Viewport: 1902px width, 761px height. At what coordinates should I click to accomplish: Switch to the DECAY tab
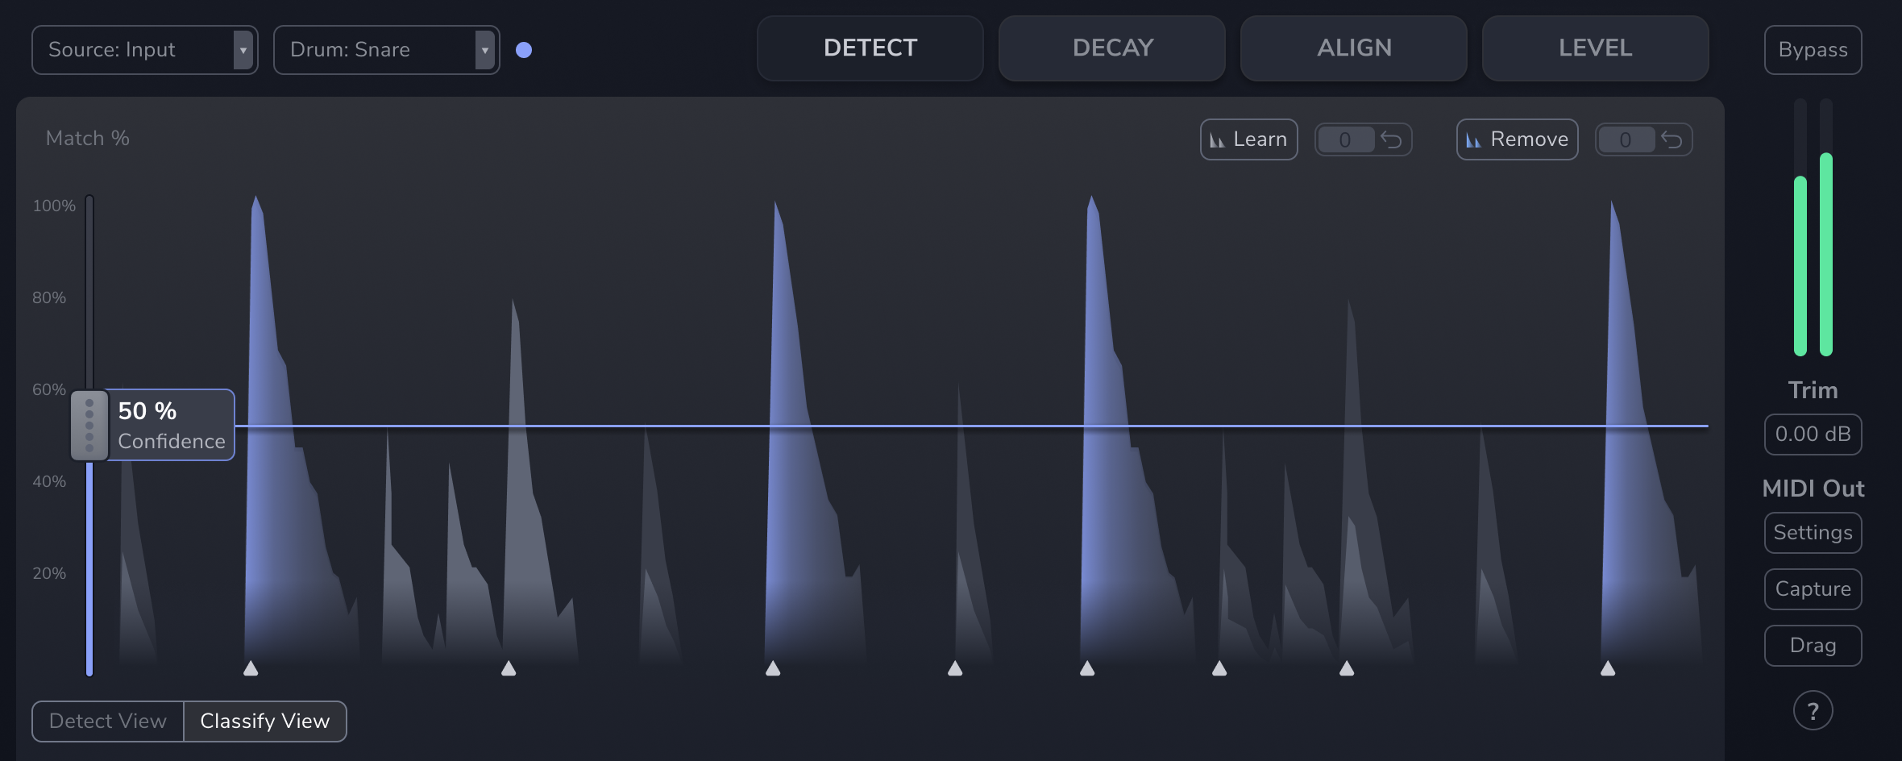point(1112,48)
